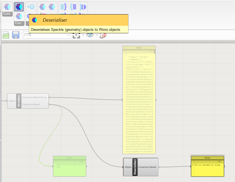Open the 77% zoom level dropdown

tap(69, 35)
